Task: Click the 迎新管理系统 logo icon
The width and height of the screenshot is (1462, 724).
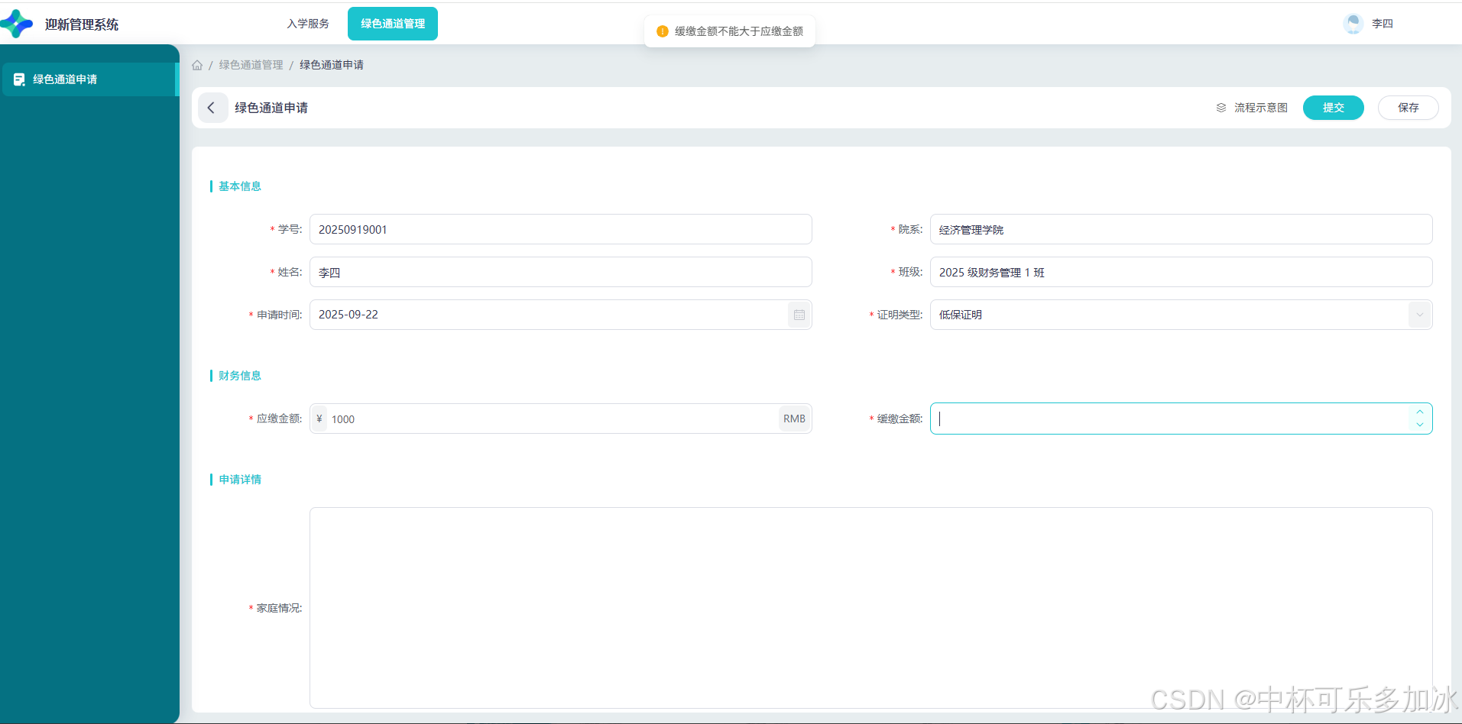Action: point(17,24)
